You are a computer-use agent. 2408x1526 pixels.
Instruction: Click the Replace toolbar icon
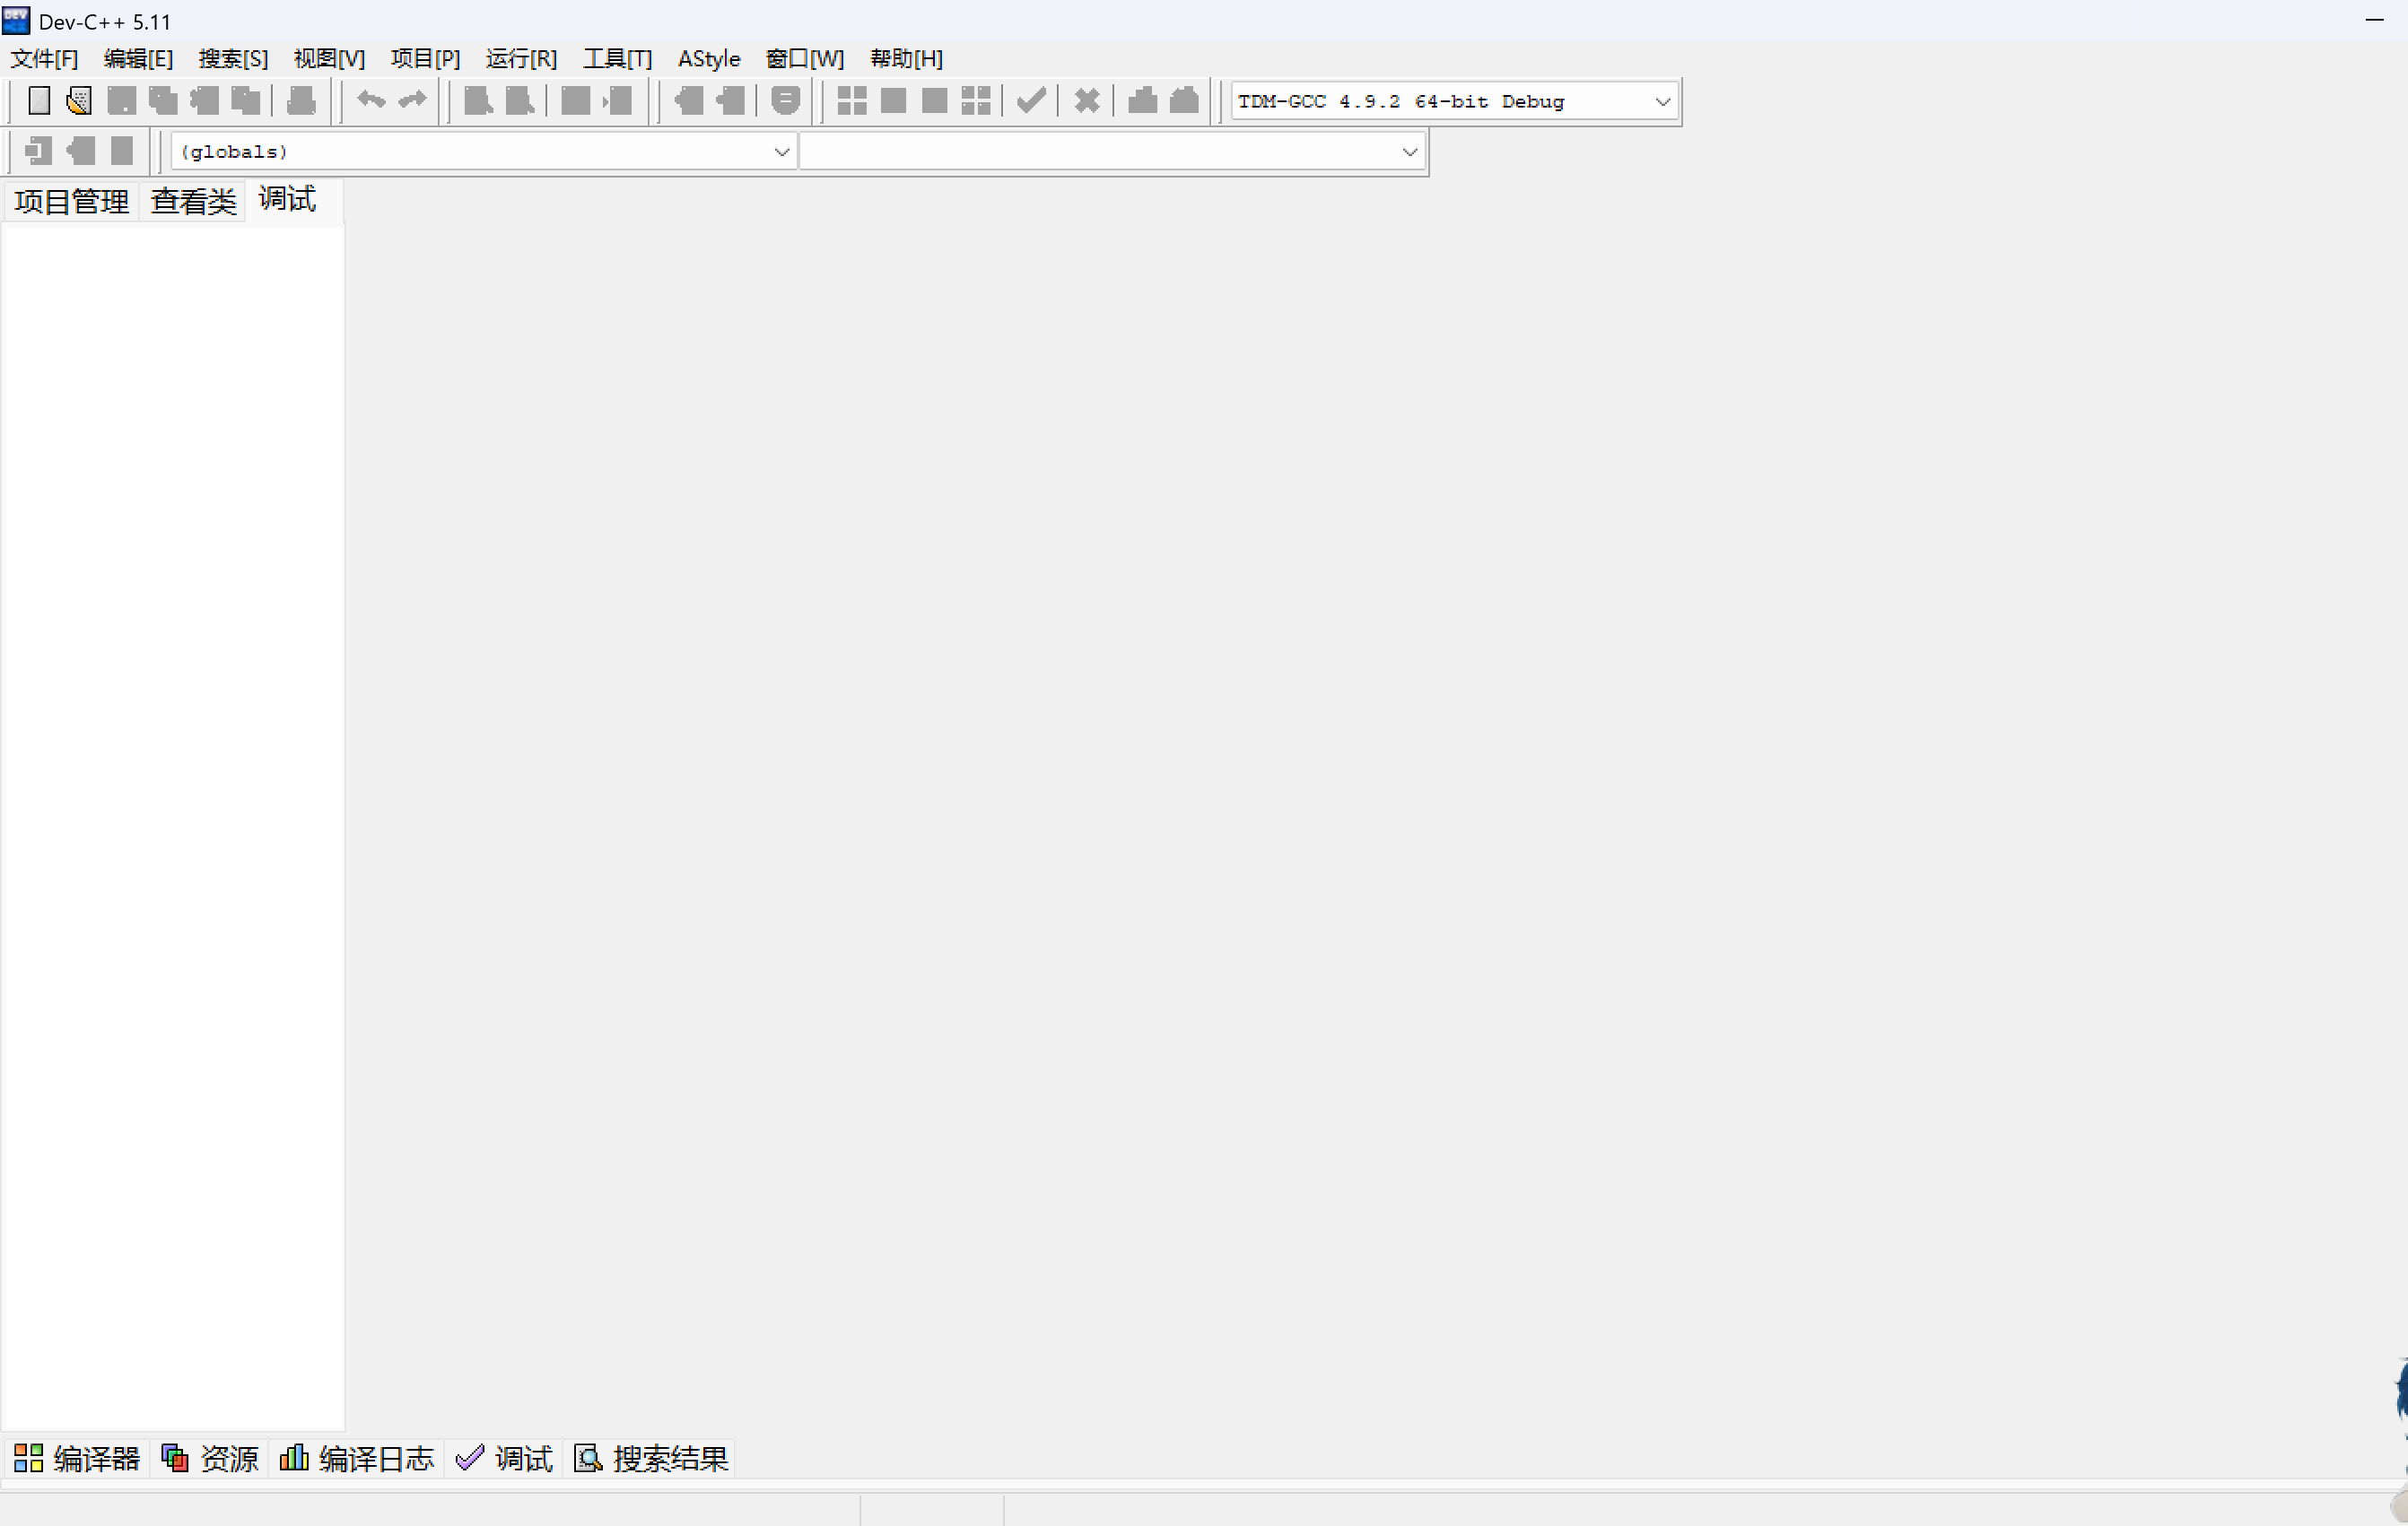[x=520, y=101]
